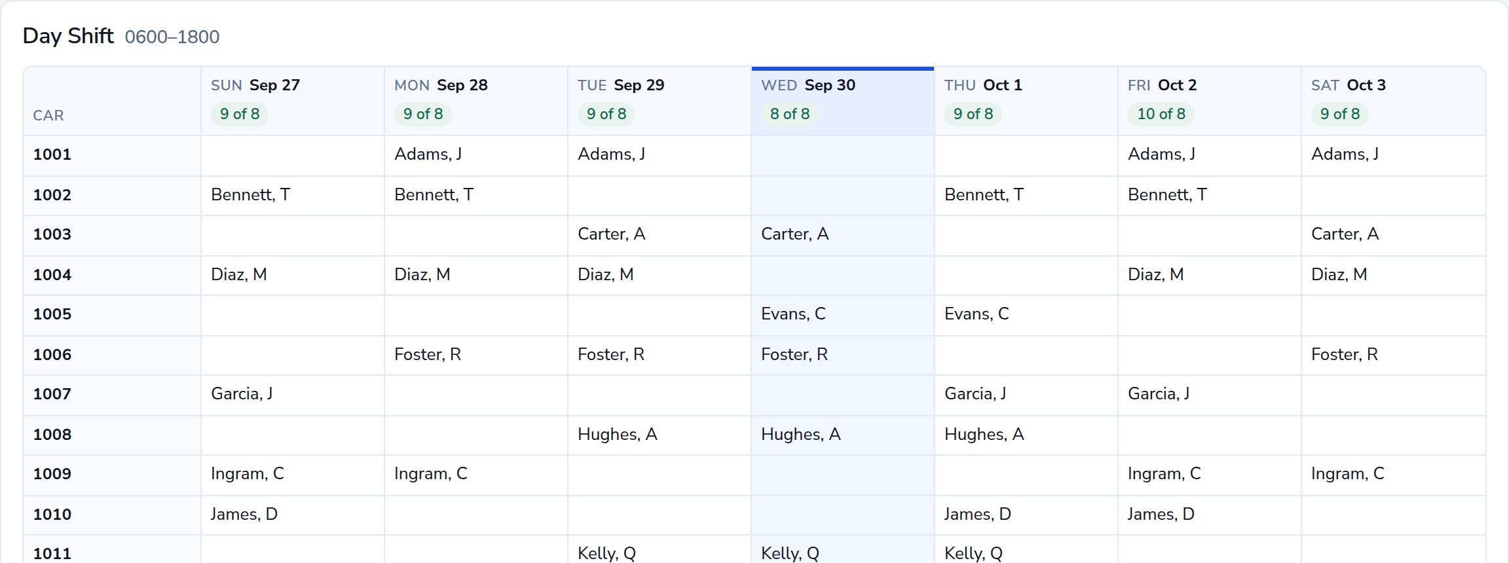This screenshot has width=1509, height=563.
Task: Click the Day Shift heading
Action: (x=68, y=35)
